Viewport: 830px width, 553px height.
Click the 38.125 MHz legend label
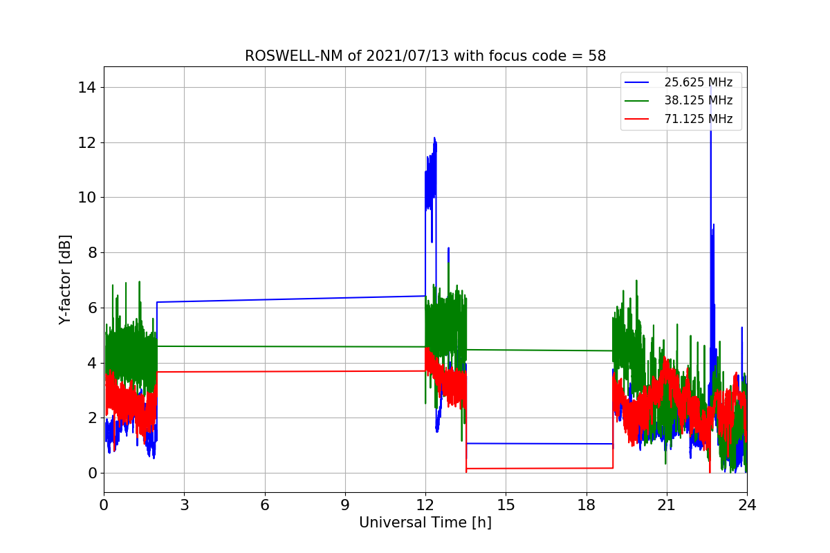pyautogui.click(x=698, y=100)
